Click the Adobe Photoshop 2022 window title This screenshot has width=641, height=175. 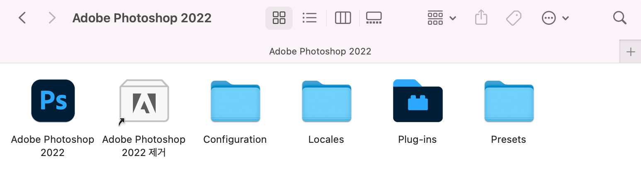click(x=142, y=18)
